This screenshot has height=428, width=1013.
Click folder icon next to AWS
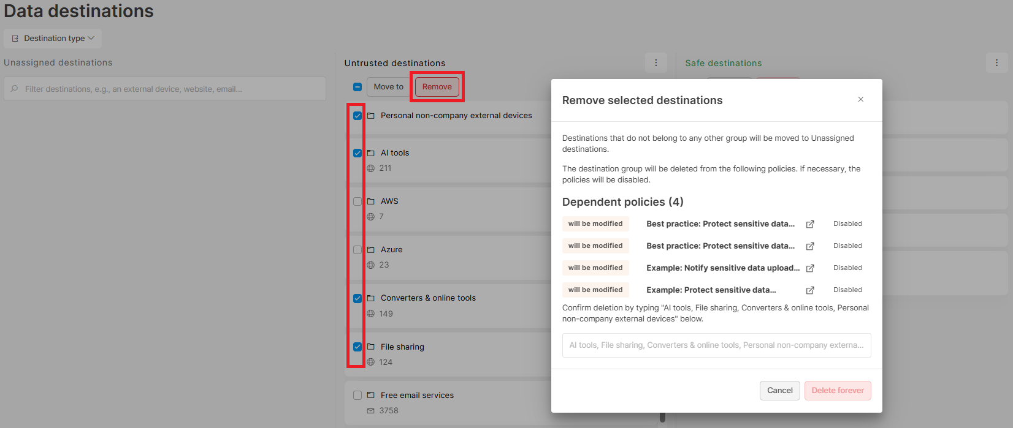(x=371, y=201)
